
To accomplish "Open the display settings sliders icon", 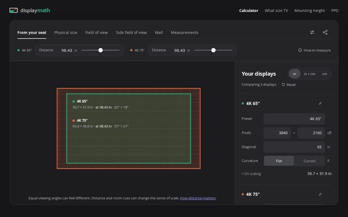I will tap(312, 32).
